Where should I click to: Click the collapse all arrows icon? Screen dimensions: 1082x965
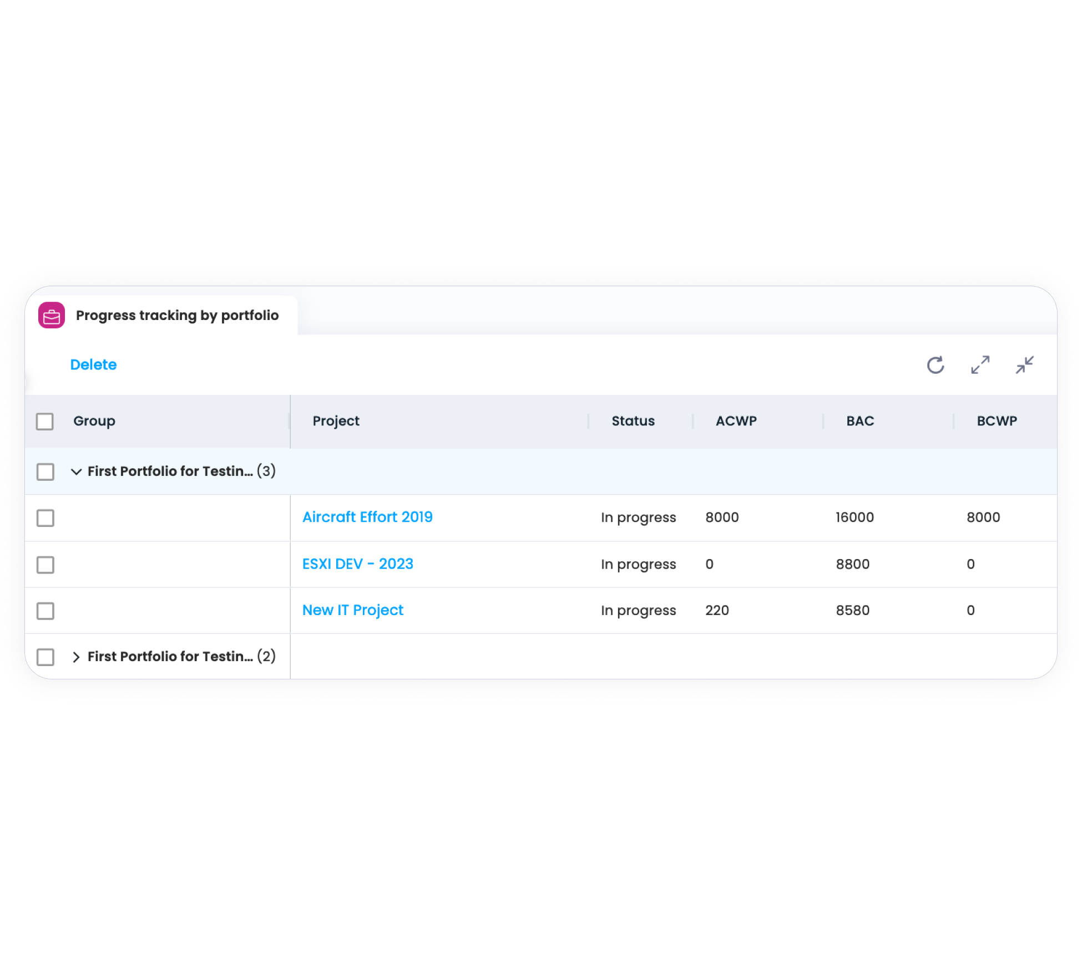[1025, 365]
